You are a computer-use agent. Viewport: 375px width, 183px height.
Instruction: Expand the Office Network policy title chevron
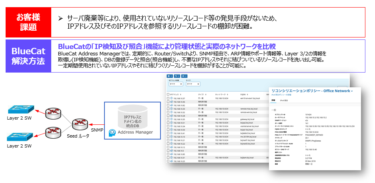pos(352,91)
